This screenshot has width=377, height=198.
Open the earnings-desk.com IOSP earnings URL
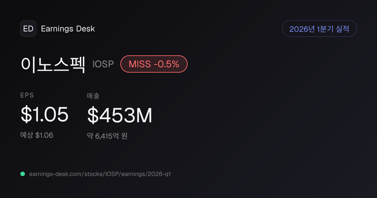[x=100, y=174]
